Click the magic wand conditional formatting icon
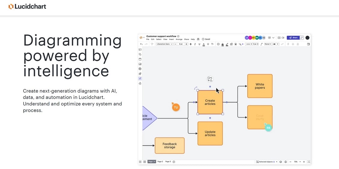The width and height of the screenshot is (339, 169). coord(240,44)
